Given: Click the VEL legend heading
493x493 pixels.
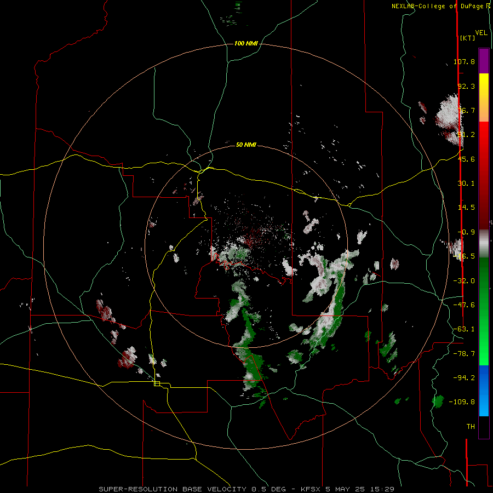Looking at the screenshot, I should point(481,33).
